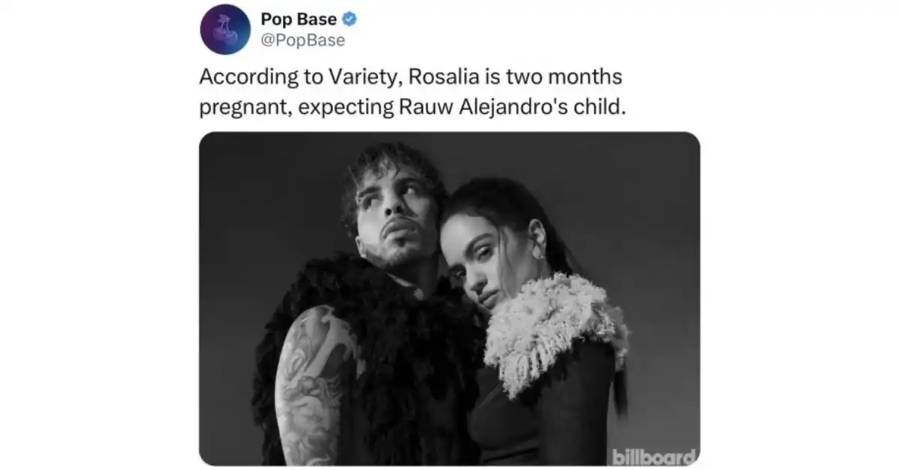The width and height of the screenshot is (898, 470).
Task: Click the cherry logo inside the avatar
Action: click(x=224, y=30)
